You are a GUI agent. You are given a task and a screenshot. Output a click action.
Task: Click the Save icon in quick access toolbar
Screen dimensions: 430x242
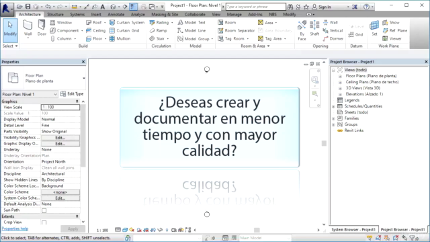pyautogui.click(x=28, y=7)
